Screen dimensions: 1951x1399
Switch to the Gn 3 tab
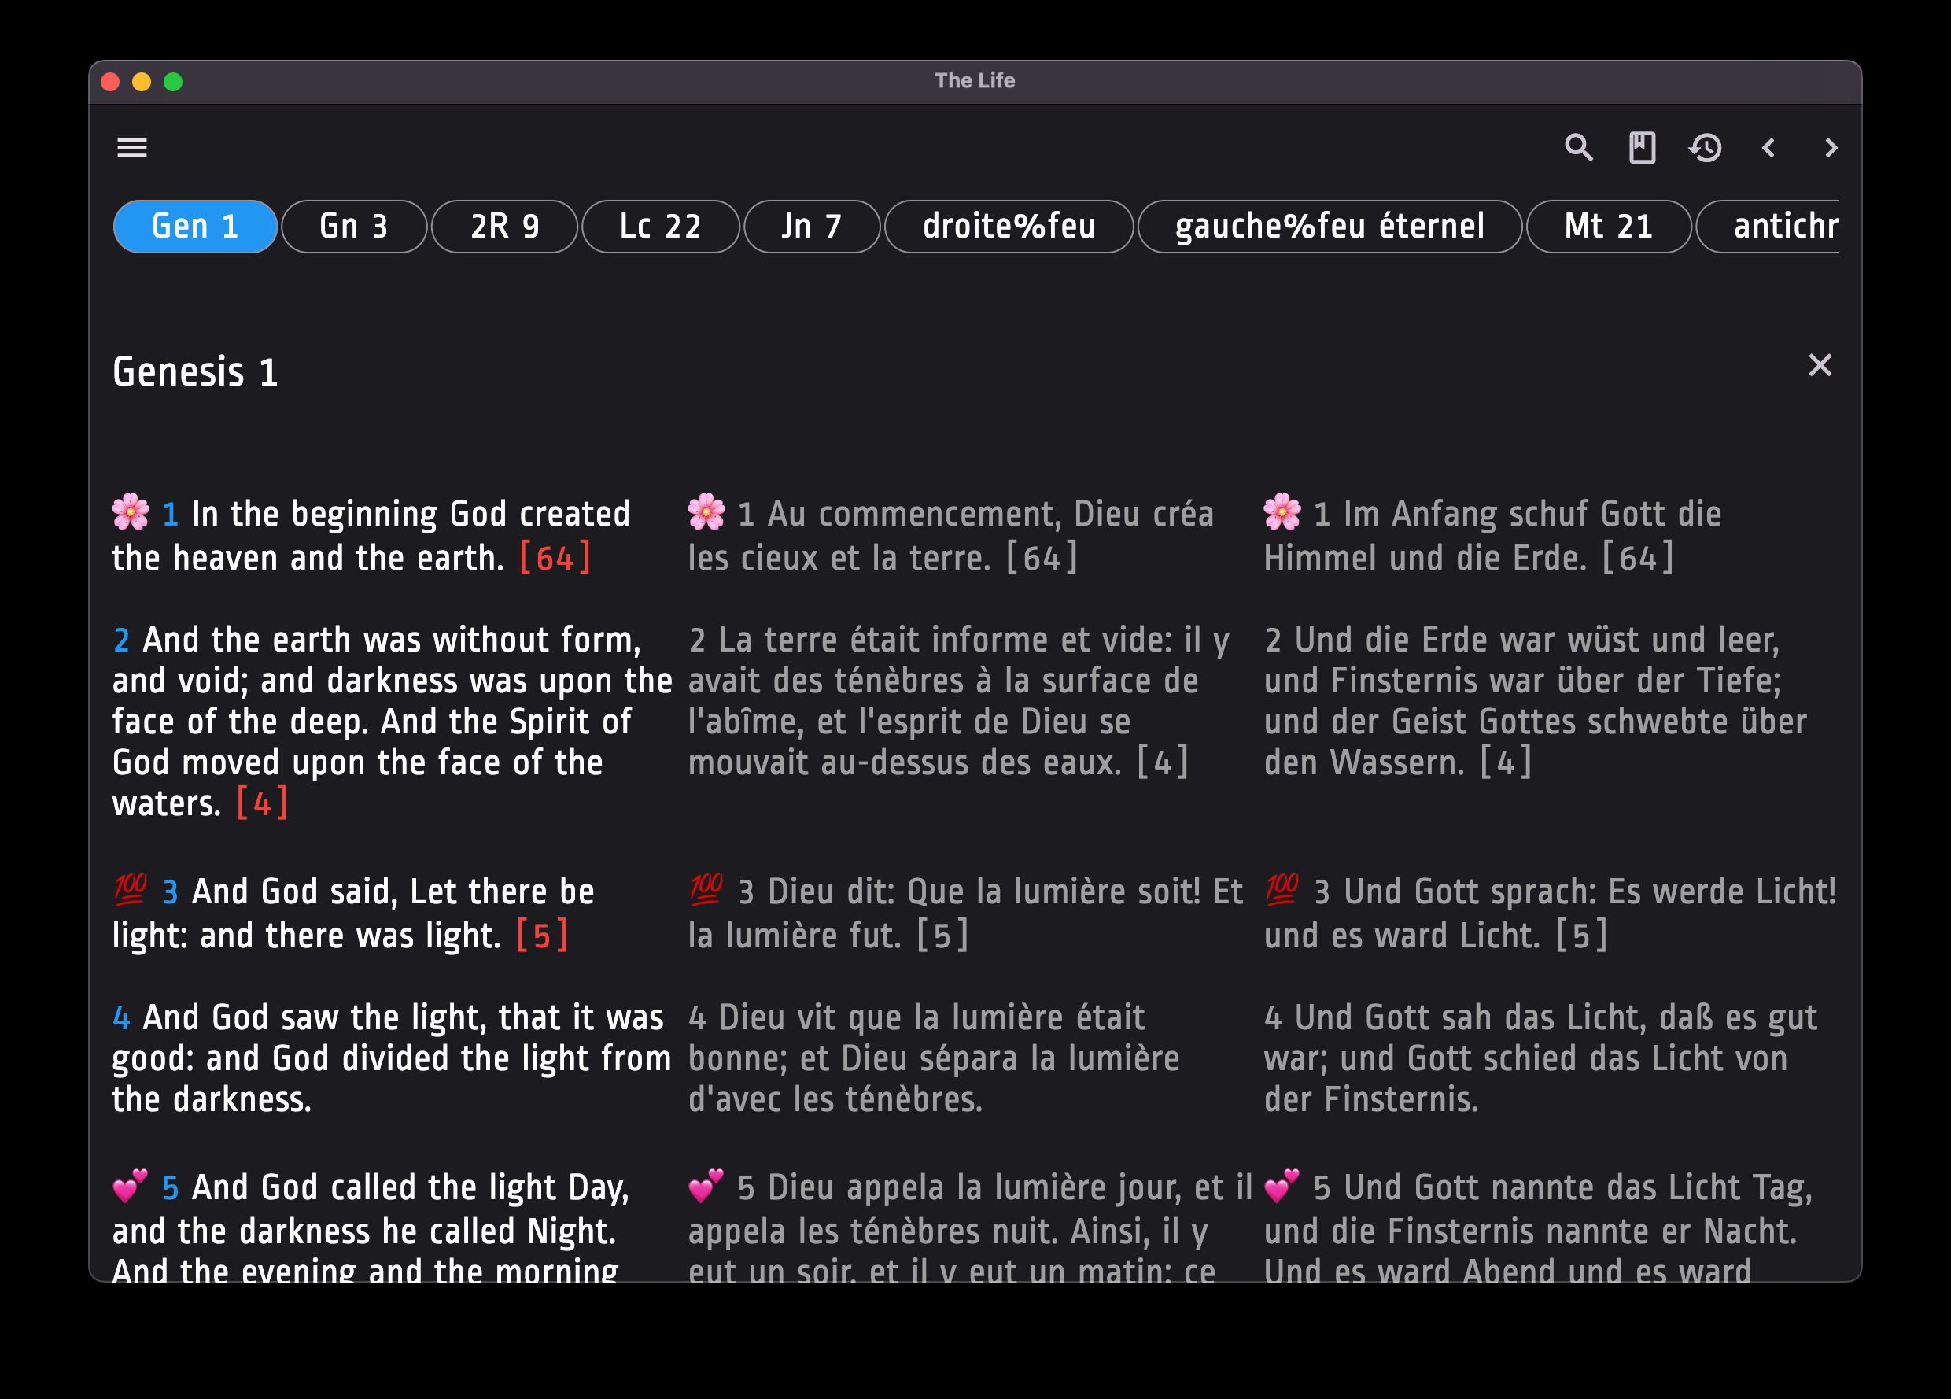click(x=353, y=227)
